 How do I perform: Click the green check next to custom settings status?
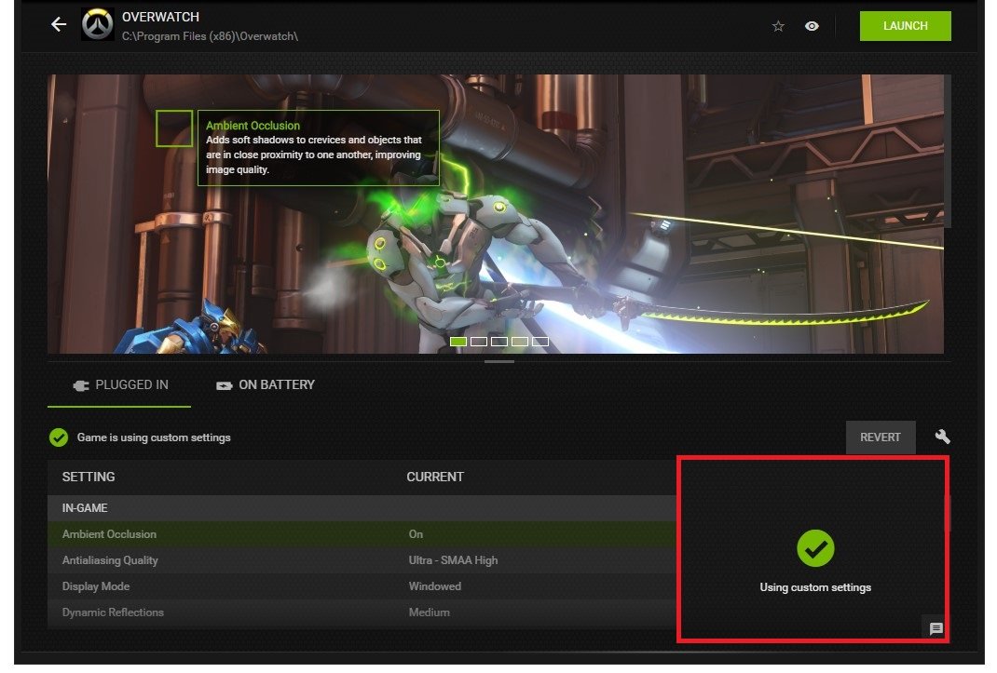[x=59, y=437]
